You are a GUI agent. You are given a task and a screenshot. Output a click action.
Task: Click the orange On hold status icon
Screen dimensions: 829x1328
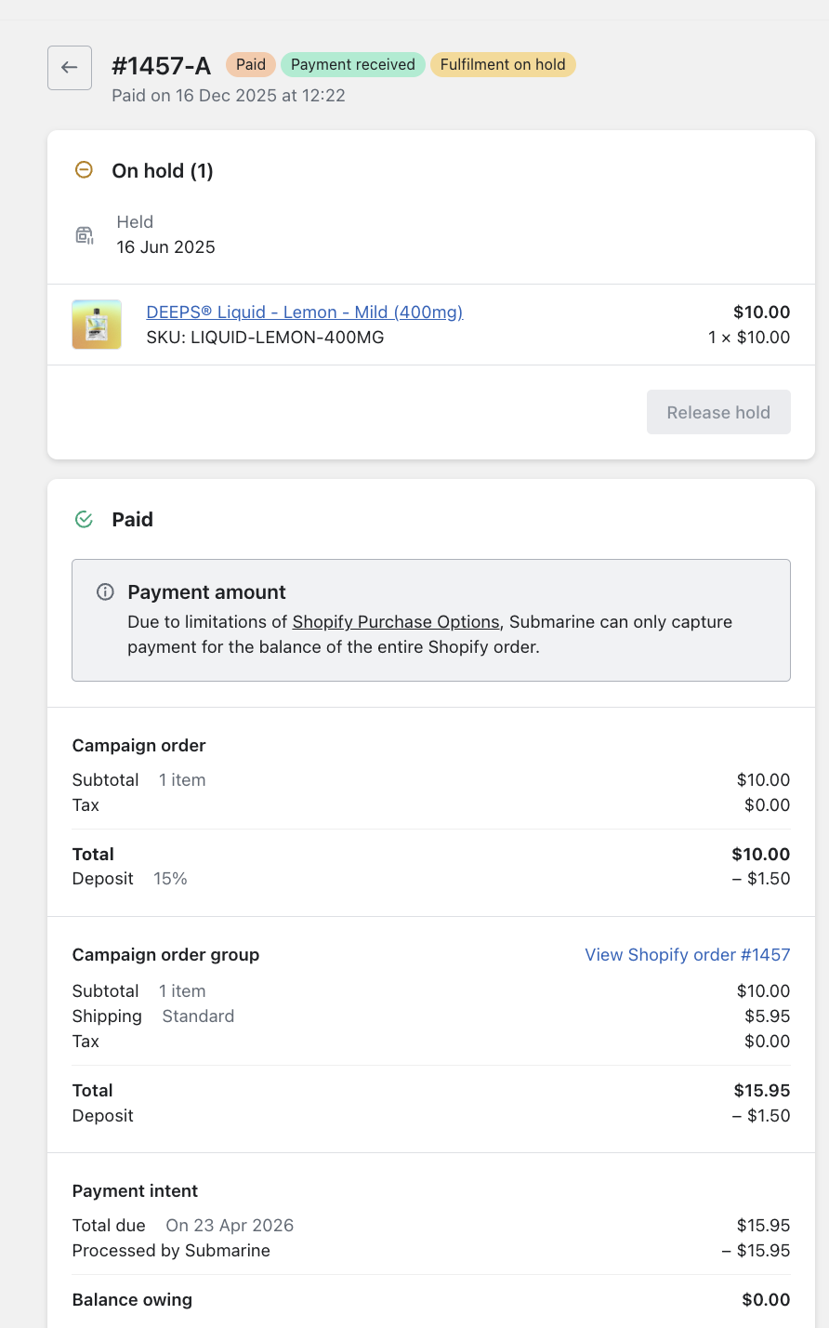pyautogui.click(x=84, y=170)
